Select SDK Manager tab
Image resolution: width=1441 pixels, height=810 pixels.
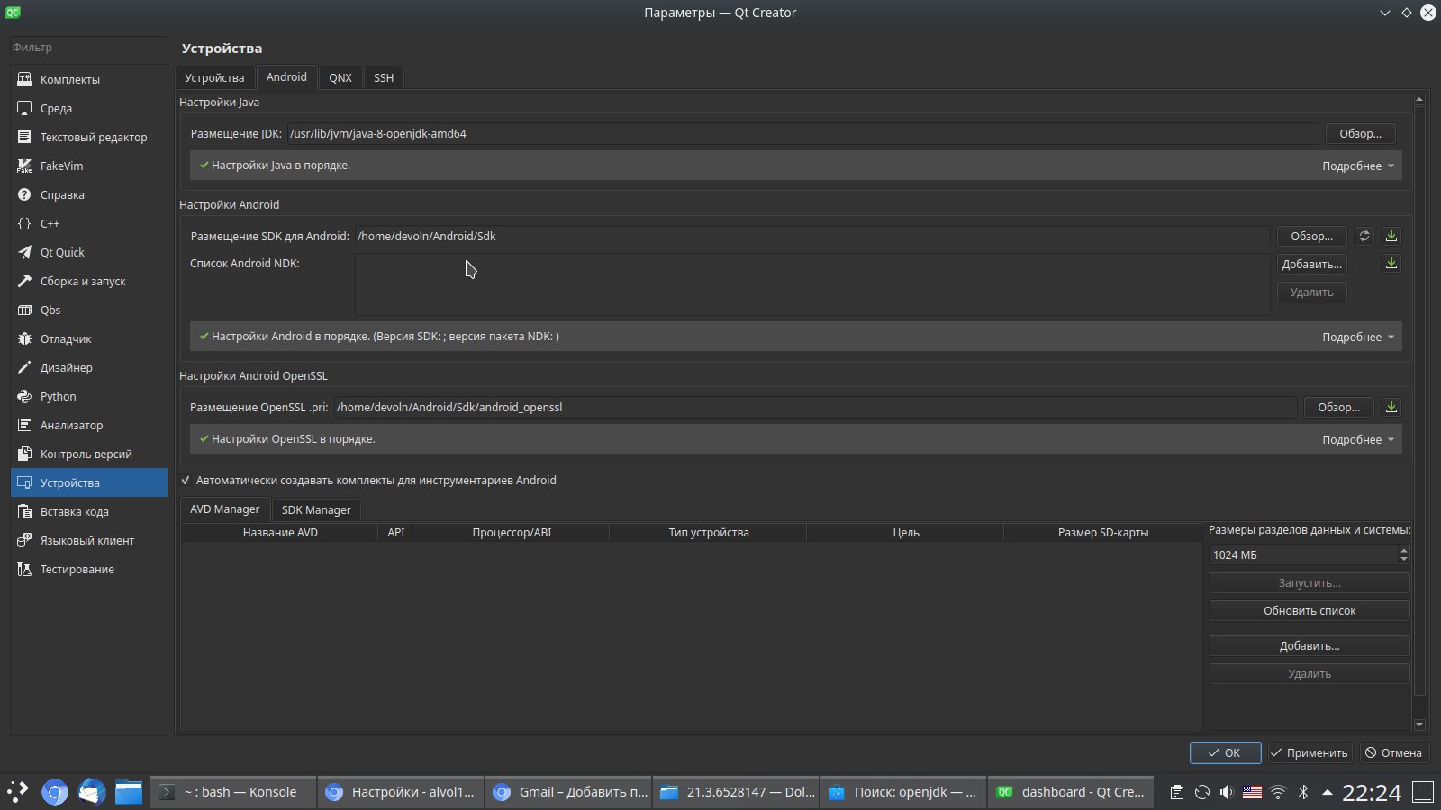[316, 509]
